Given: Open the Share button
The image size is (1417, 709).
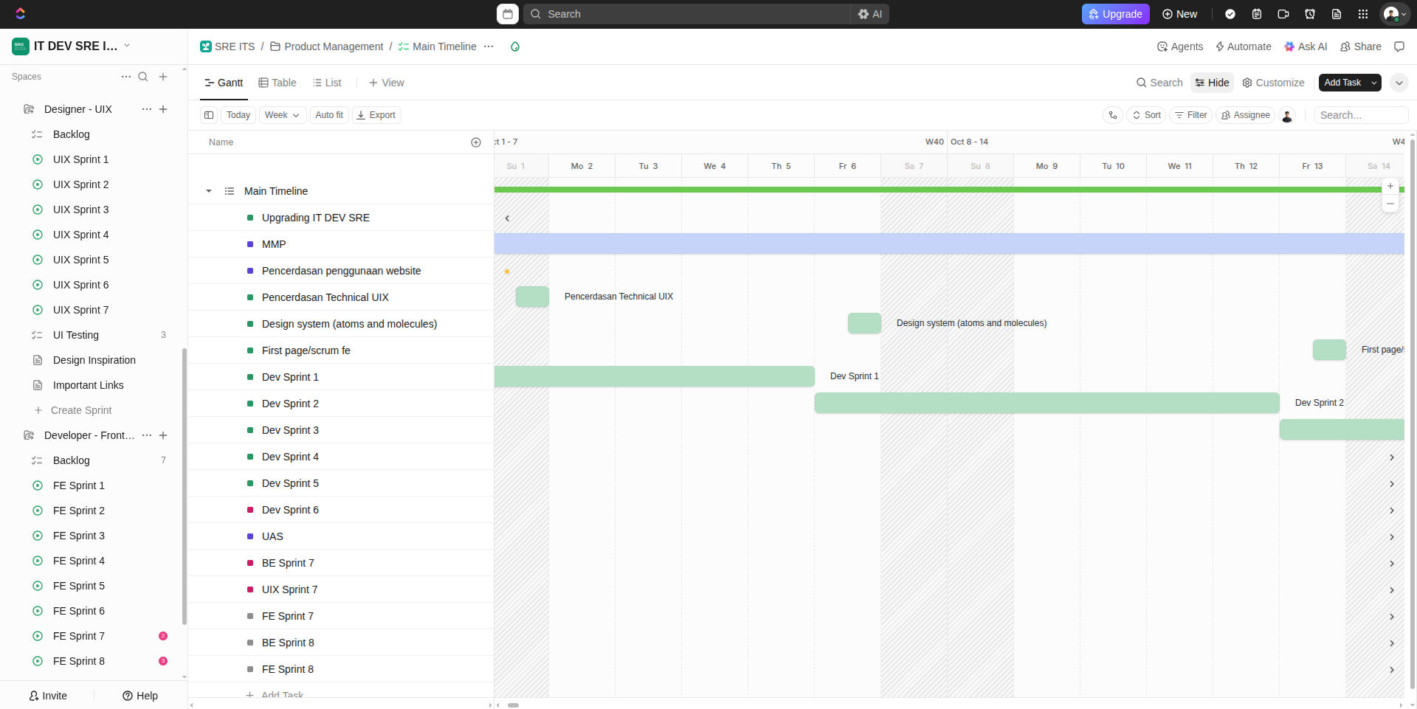Looking at the screenshot, I should pyautogui.click(x=1361, y=46).
